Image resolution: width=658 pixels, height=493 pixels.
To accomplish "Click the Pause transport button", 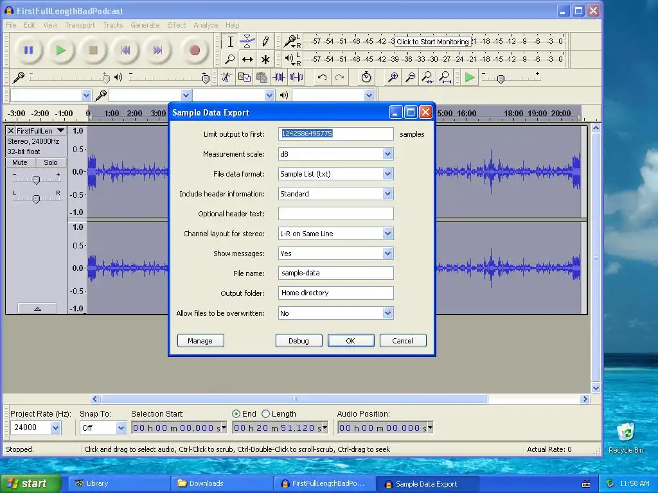I will (28, 50).
